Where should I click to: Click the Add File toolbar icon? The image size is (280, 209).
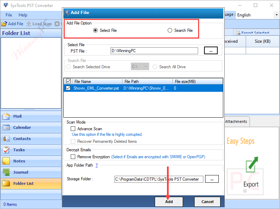[4, 24]
